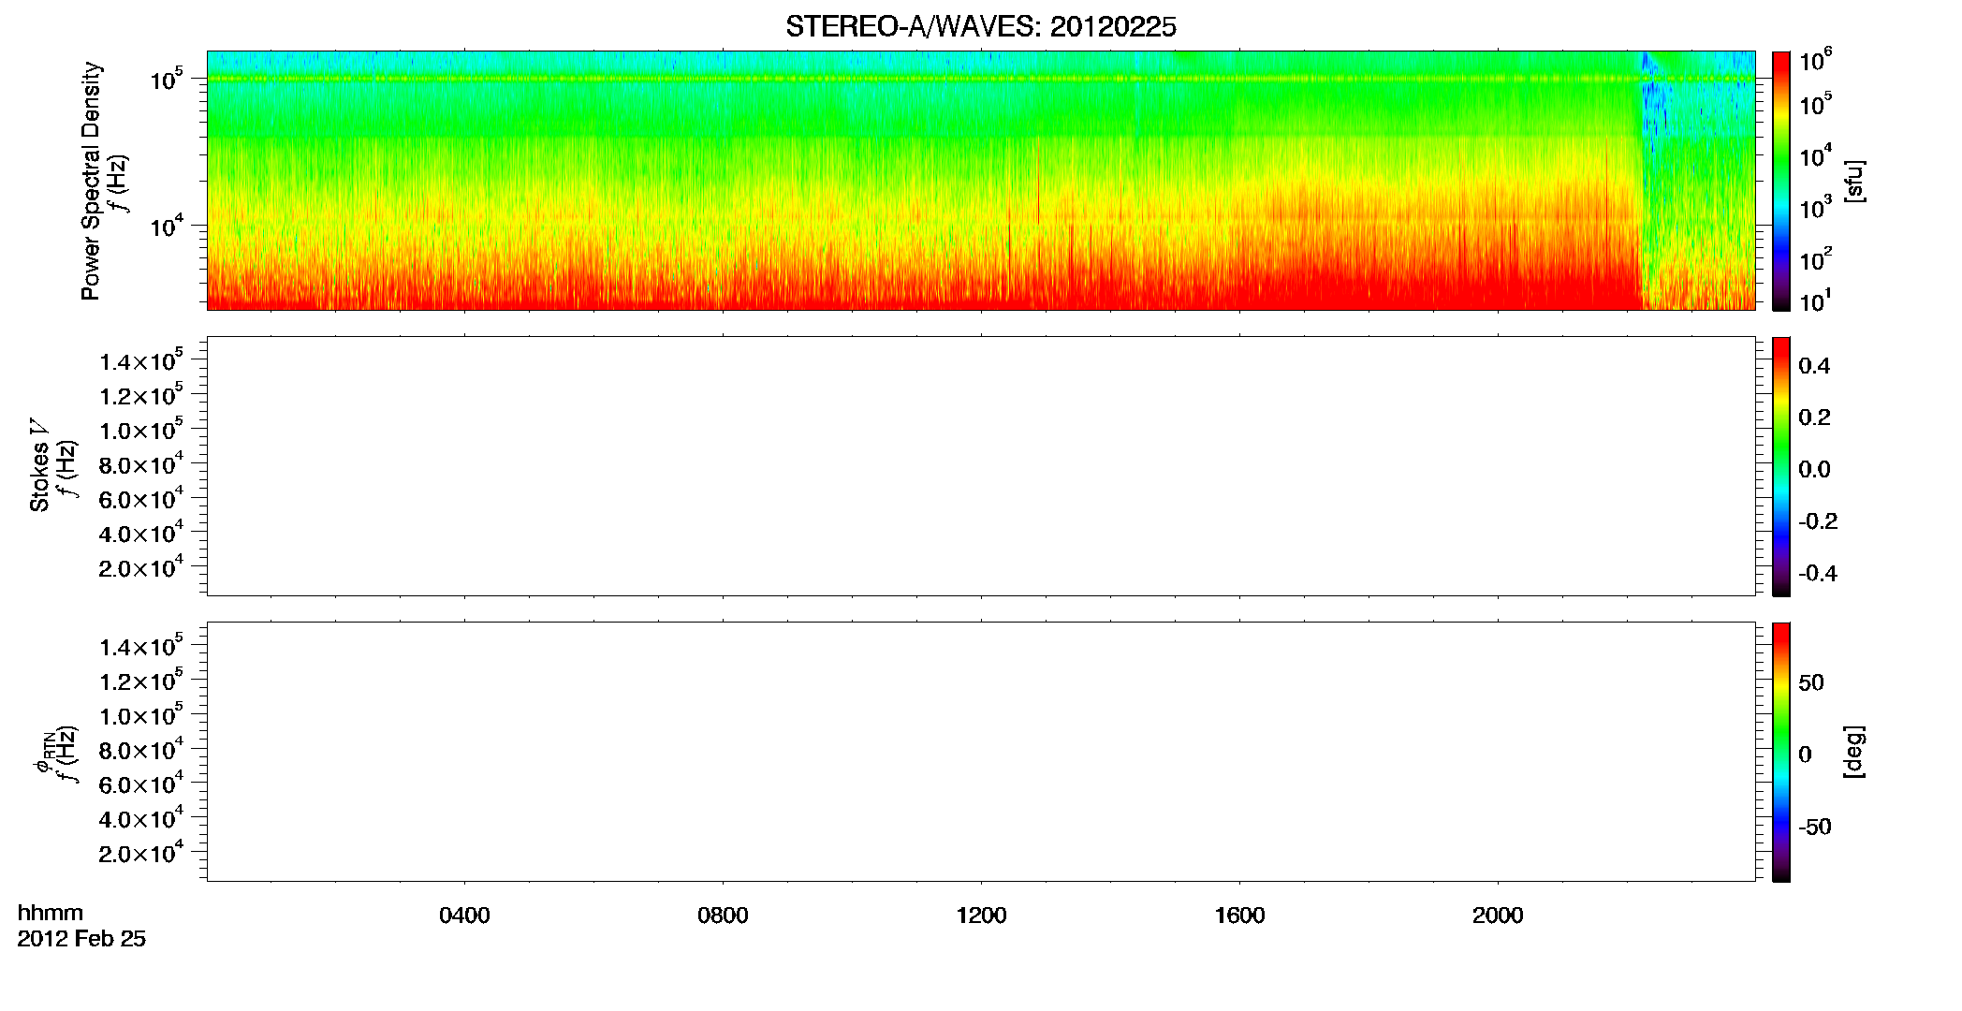Click the Stokes V color bar

click(x=1781, y=466)
